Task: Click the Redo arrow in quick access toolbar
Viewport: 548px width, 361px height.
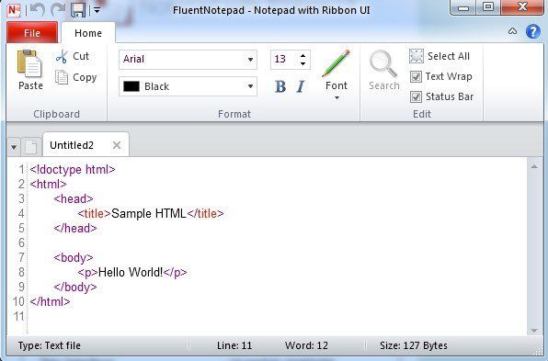Action: 58,10
